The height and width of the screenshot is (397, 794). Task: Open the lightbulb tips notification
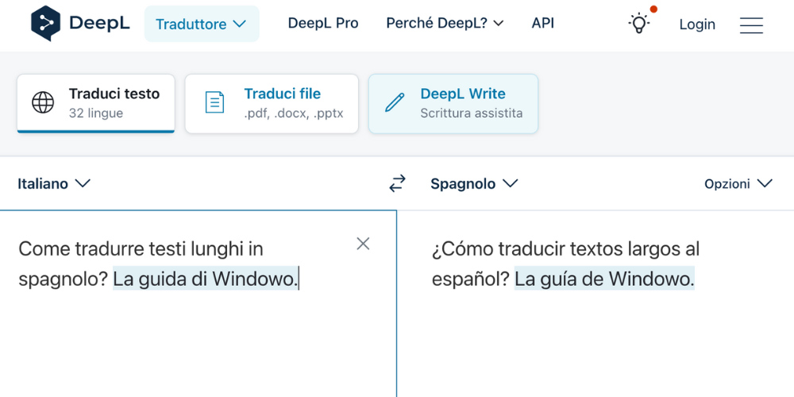pos(639,24)
